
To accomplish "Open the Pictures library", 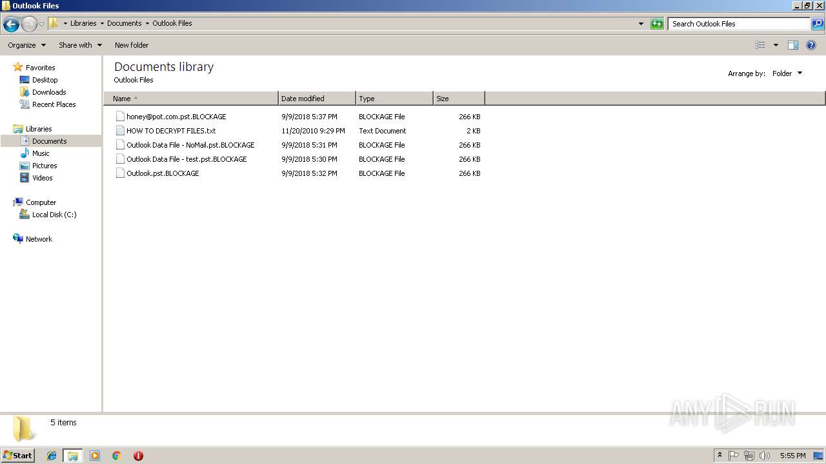I will tap(45, 166).
